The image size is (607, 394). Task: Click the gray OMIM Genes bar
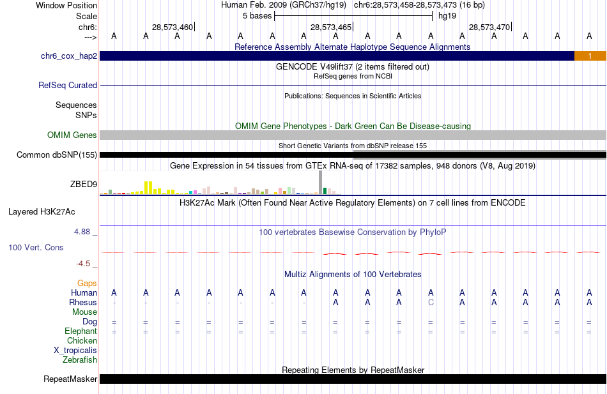(353, 135)
